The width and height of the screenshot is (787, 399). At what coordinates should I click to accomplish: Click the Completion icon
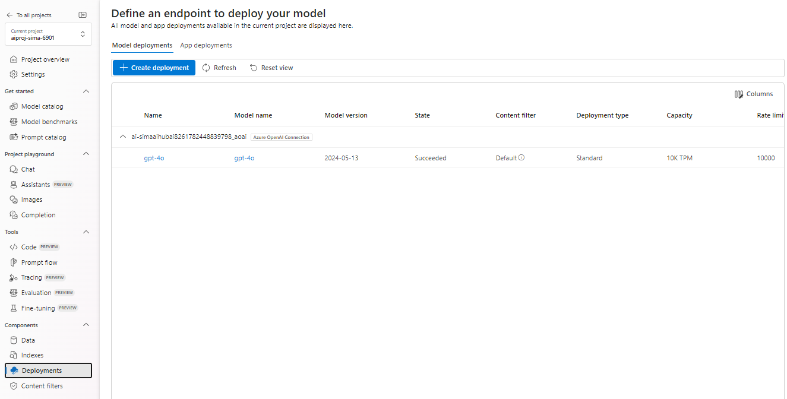pyautogui.click(x=14, y=215)
